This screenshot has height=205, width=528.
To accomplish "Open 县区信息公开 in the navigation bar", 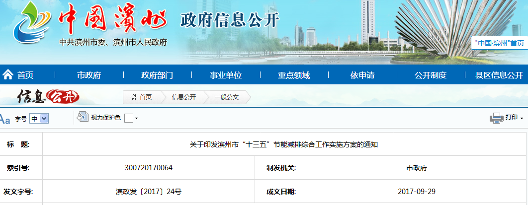I will [x=499, y=75].
